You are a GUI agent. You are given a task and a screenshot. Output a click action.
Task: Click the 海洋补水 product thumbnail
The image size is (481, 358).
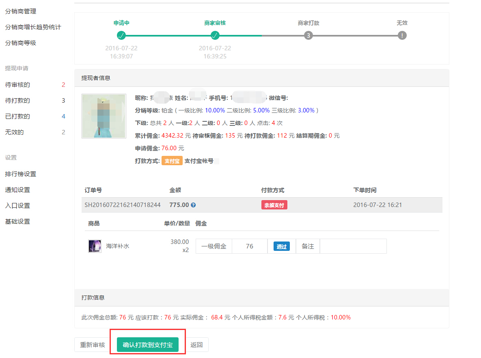point(95,246)
